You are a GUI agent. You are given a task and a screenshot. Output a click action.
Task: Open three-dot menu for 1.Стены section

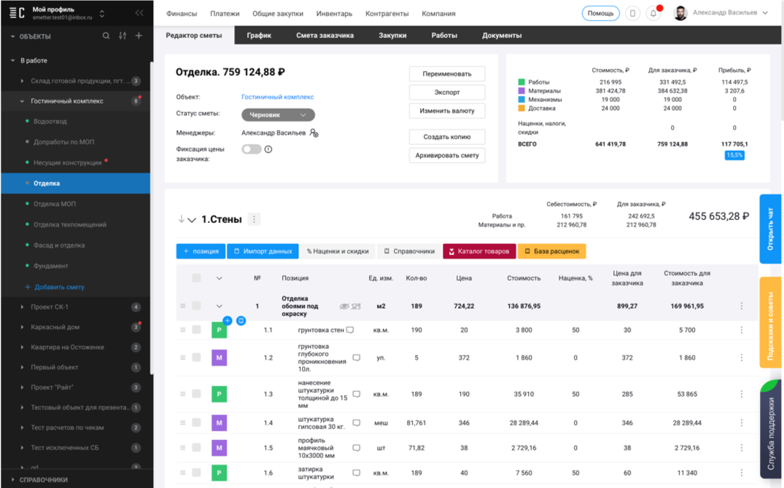(x=254, y=219)
